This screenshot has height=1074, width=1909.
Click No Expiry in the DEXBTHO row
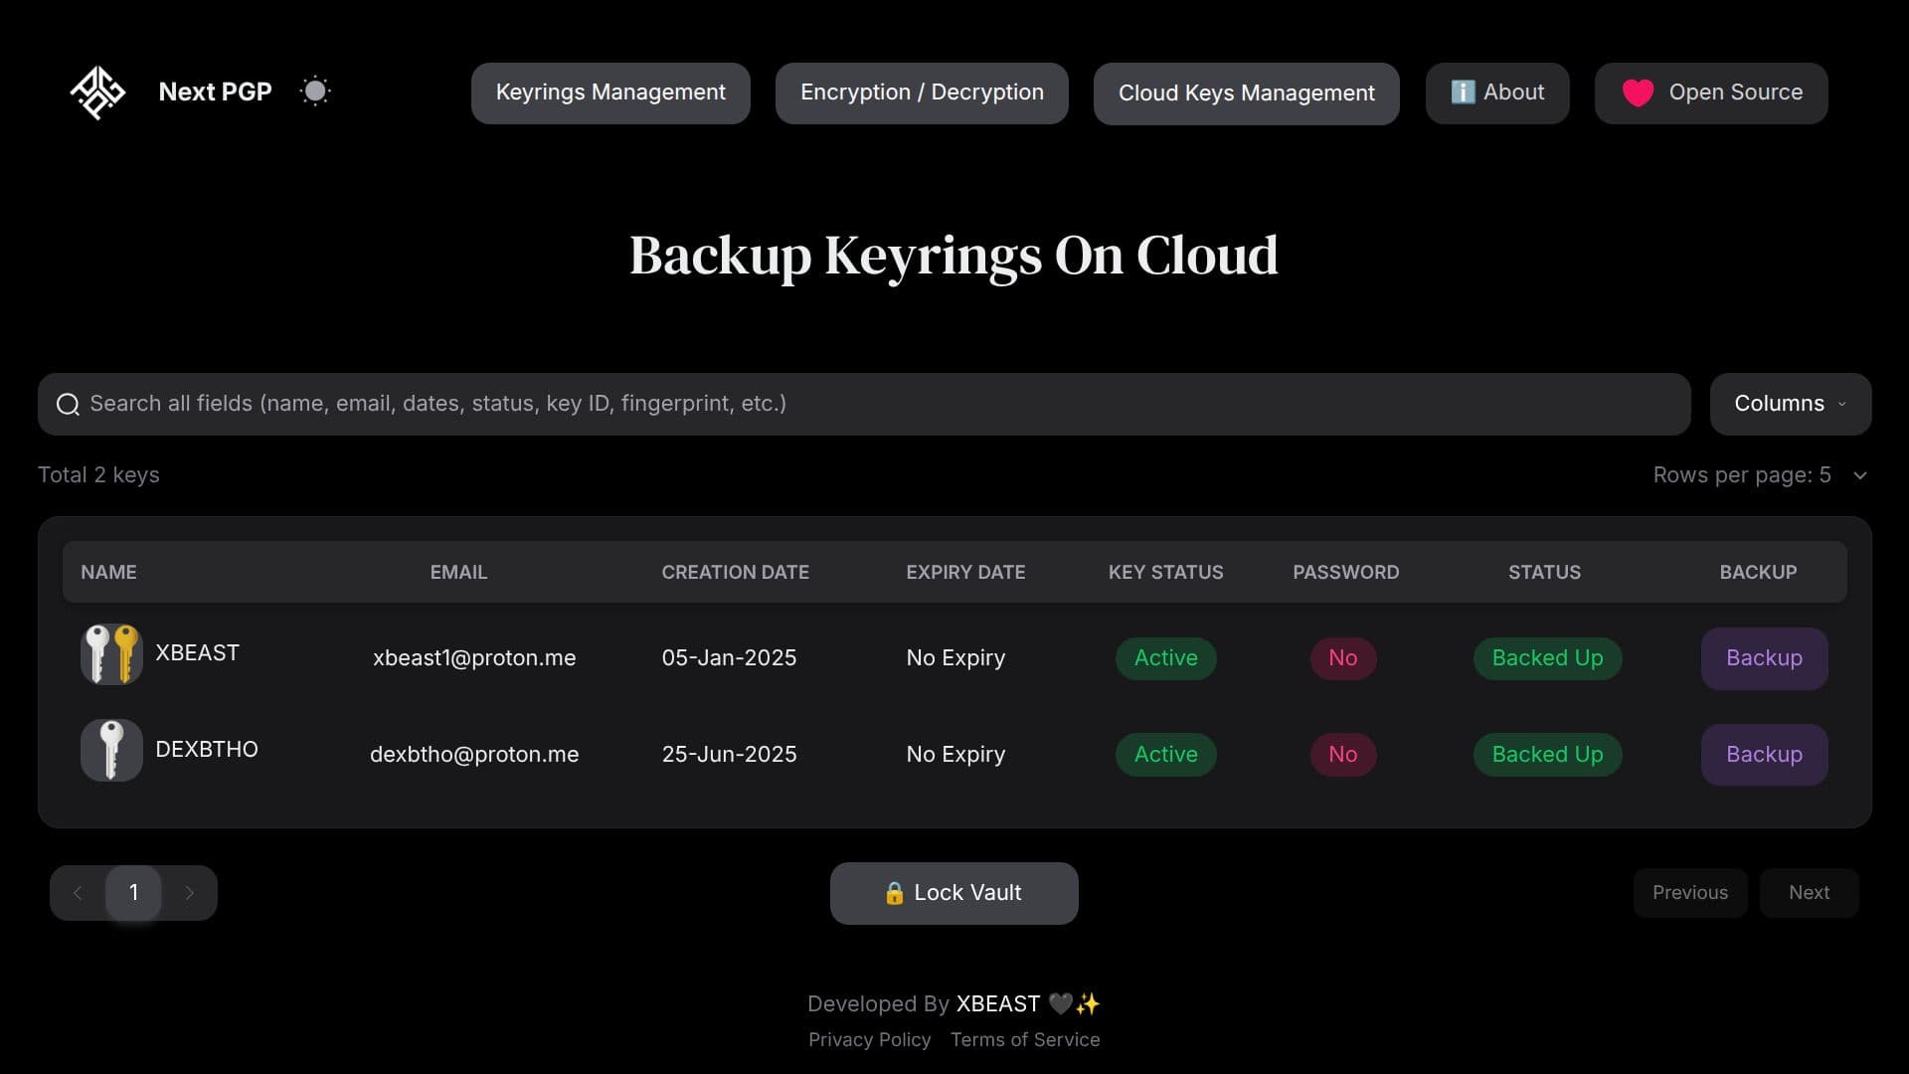coord(955,755)
